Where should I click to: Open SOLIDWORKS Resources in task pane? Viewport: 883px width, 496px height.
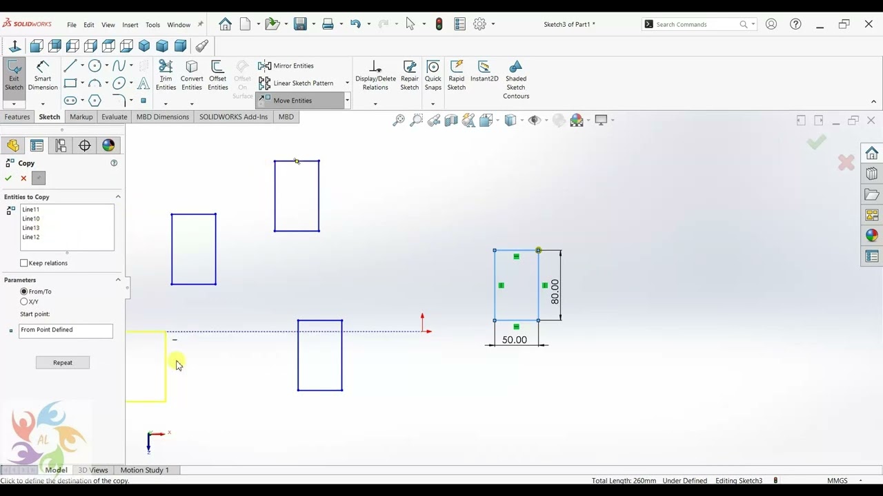872,153
